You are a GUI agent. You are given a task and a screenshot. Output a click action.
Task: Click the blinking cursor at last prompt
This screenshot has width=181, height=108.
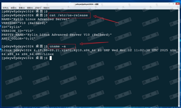[x=51, y=58]
